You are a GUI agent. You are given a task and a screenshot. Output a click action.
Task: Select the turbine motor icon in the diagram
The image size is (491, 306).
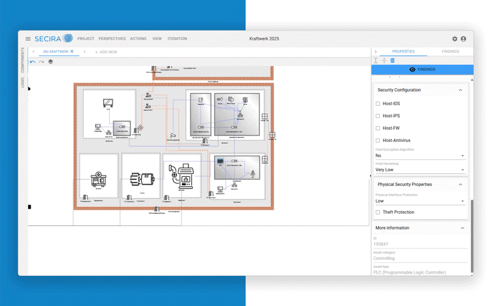[142, 179]
